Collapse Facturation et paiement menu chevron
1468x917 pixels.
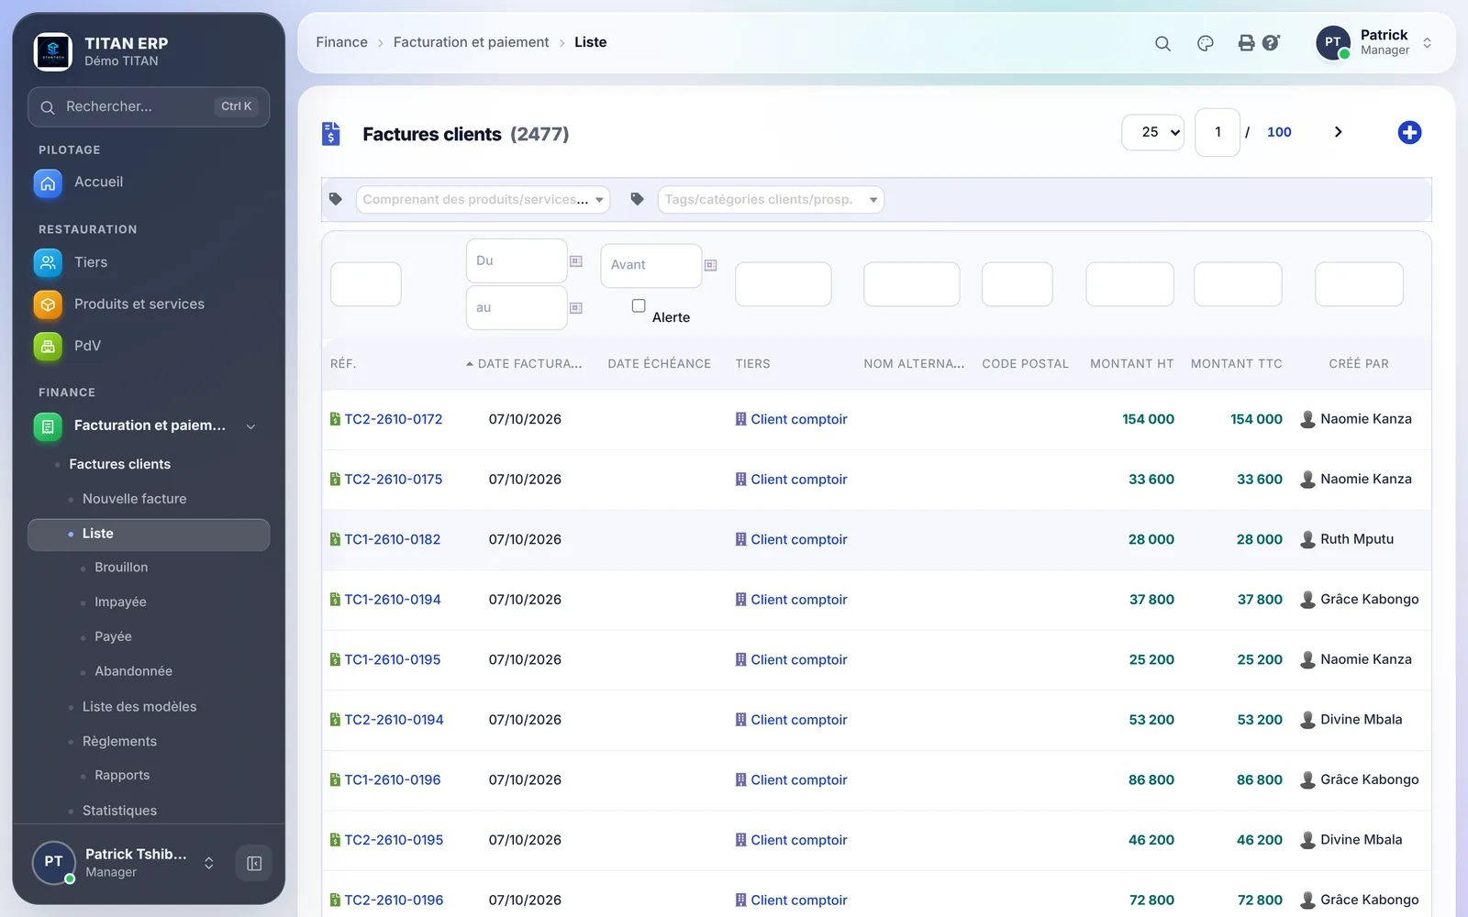point(250,426)
